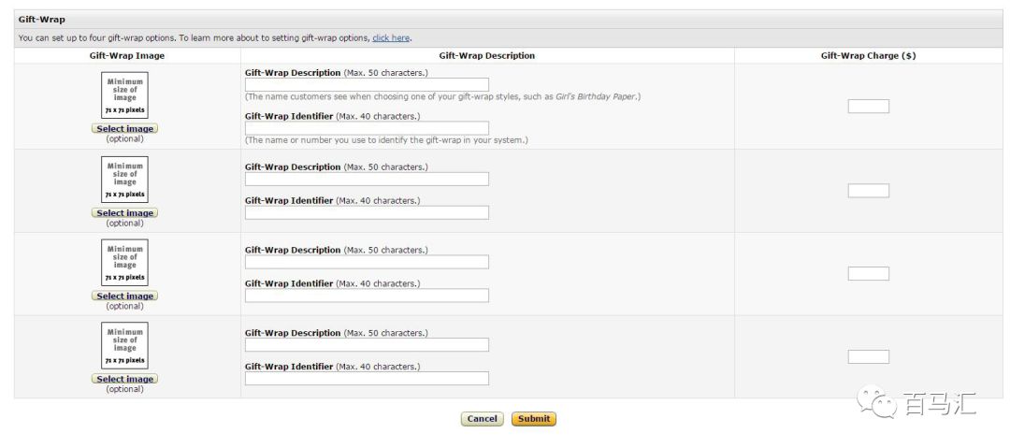
Task: Focus the second Gift-Wrap Description field
Action: pos(367,180)
